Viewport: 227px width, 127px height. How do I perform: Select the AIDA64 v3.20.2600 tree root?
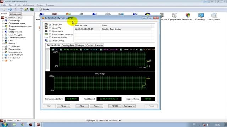pos(13,18)
